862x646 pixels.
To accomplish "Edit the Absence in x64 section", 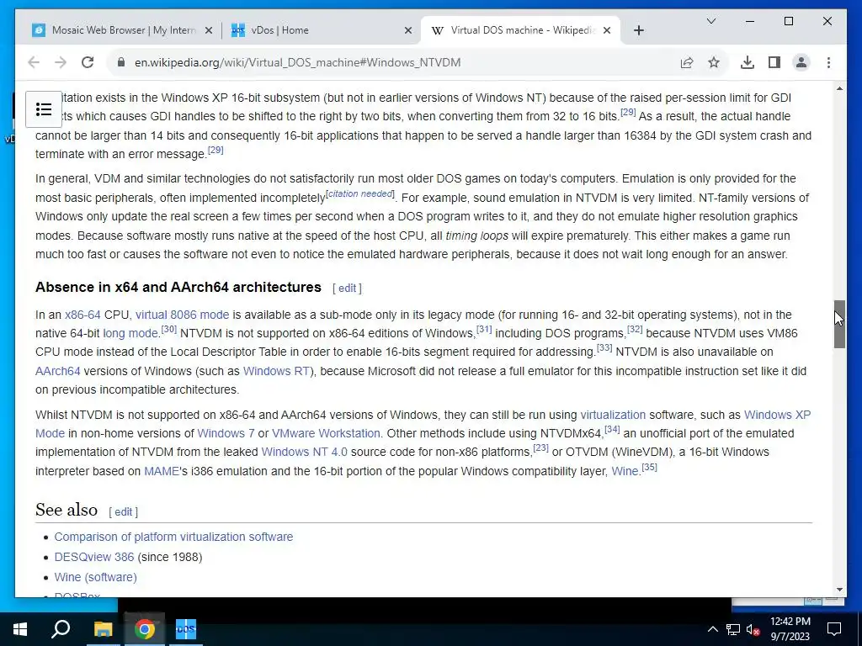I will pos(347,288).
